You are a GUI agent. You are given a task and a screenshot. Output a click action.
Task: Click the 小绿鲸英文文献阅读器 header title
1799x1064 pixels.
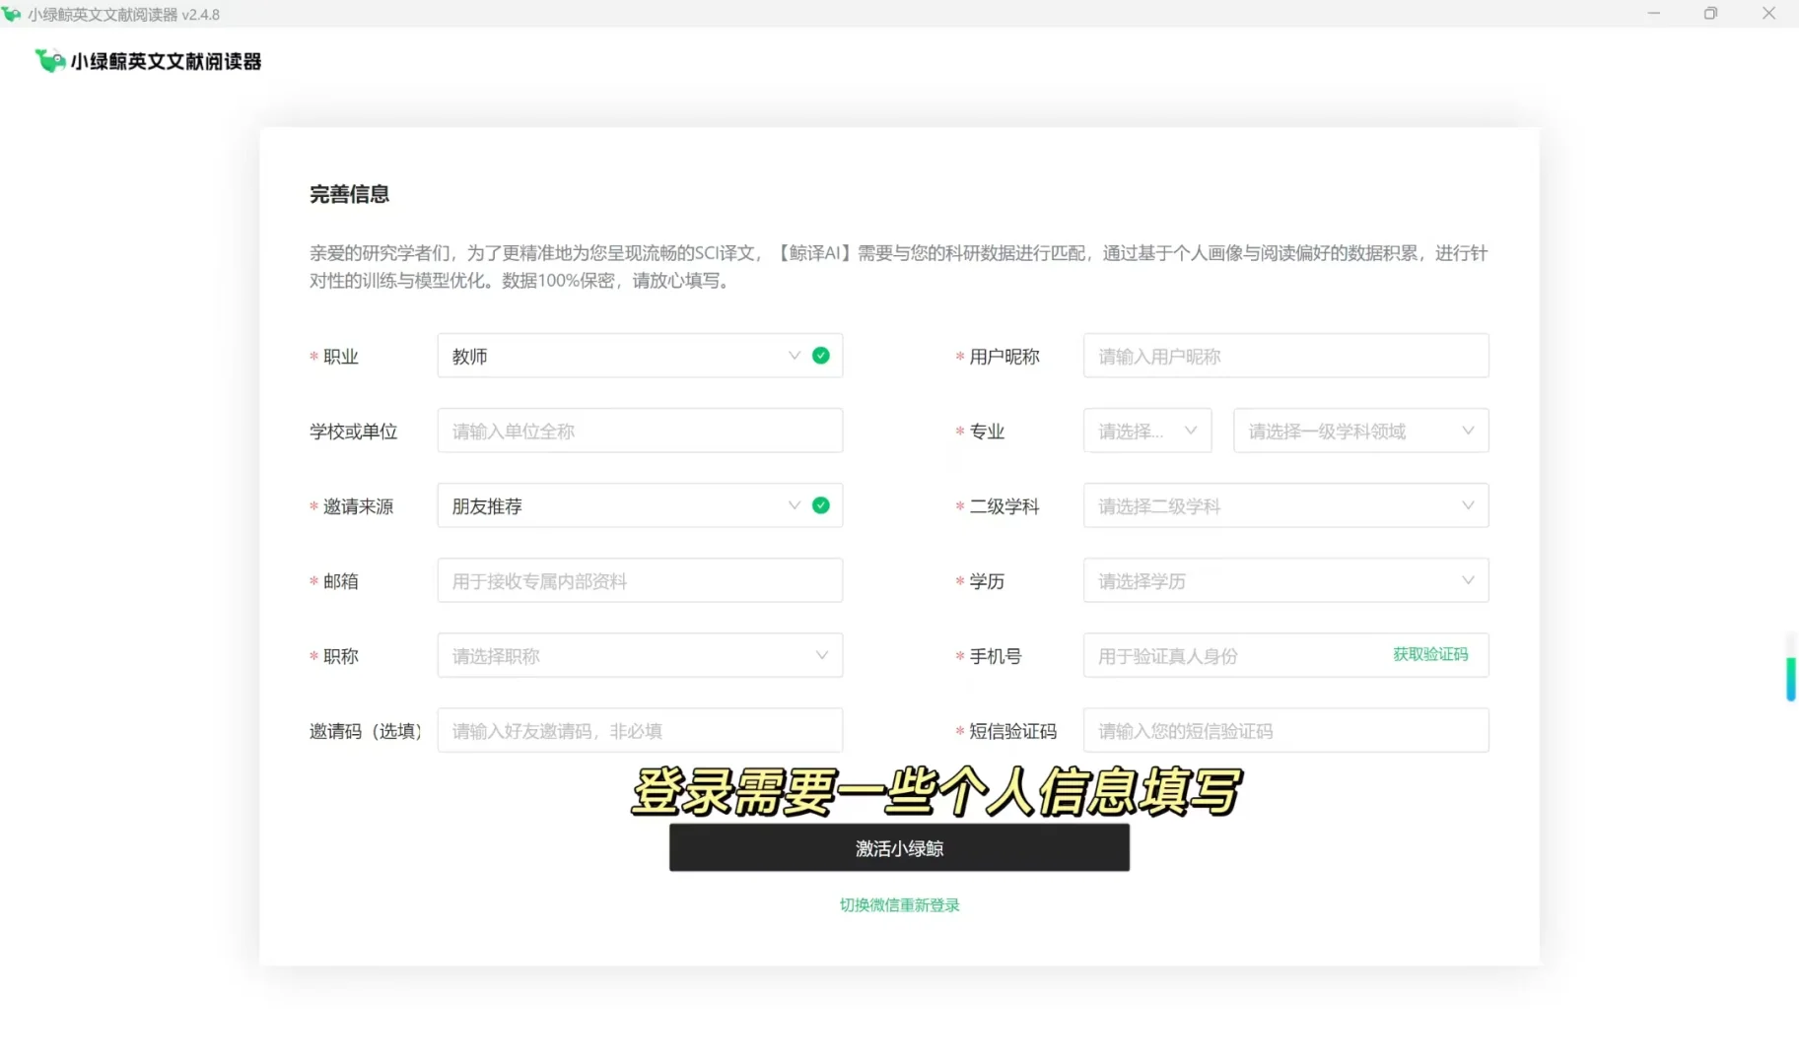point(166,61)
